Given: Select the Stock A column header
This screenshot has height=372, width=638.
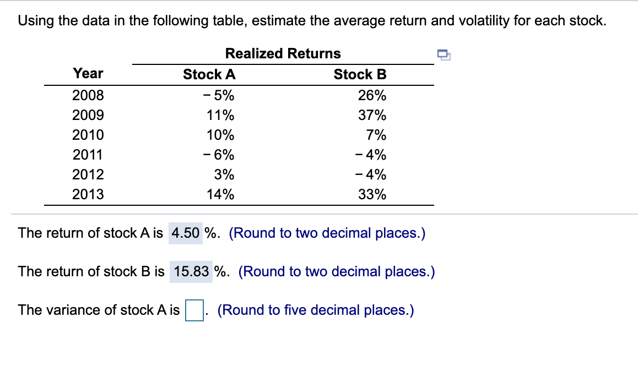Looking at the screenshot, I should [x=209, y=74].
